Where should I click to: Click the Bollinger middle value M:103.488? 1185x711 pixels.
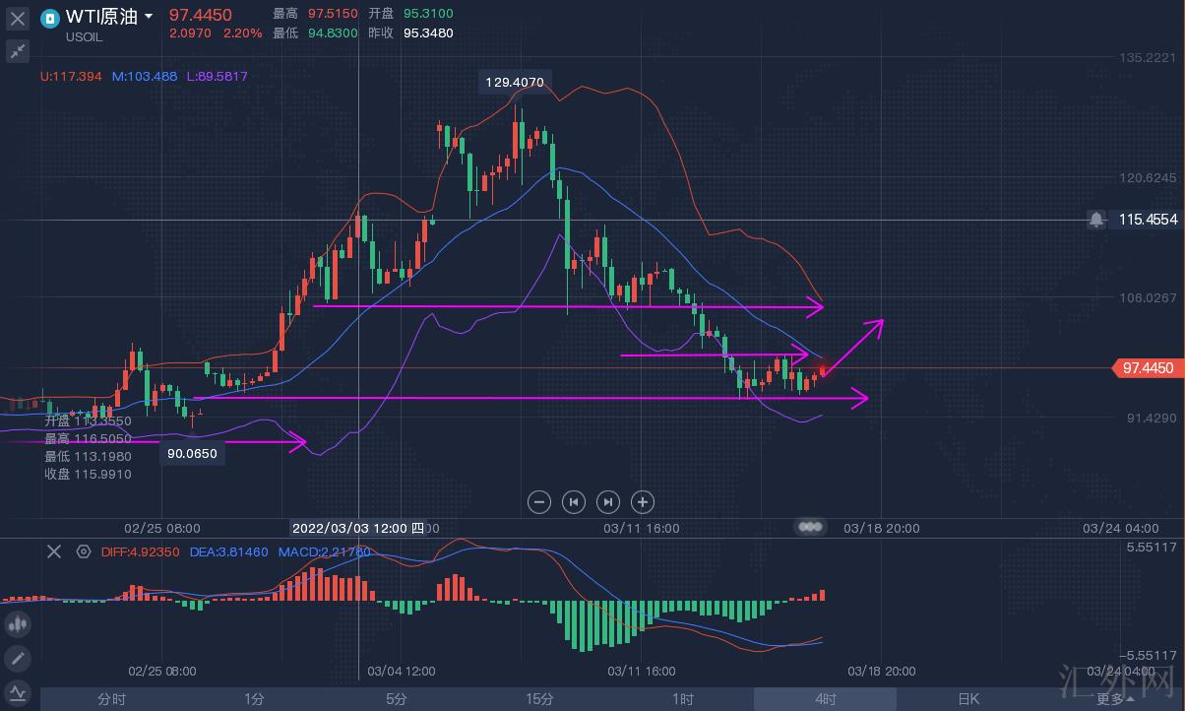point(145,76)
